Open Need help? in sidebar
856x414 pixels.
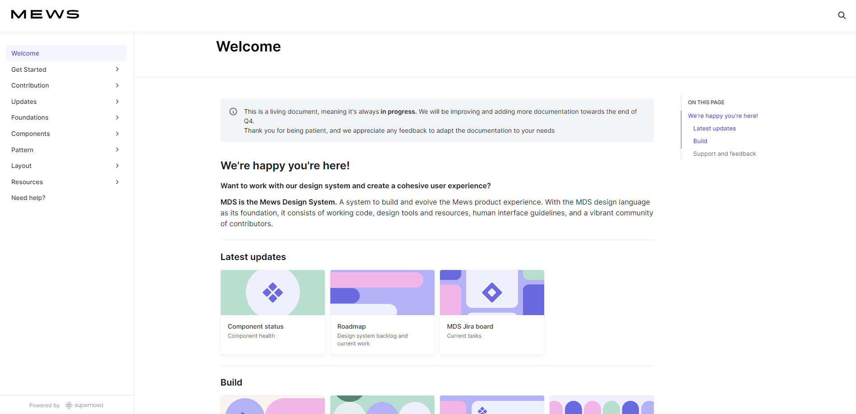(28, 198)
